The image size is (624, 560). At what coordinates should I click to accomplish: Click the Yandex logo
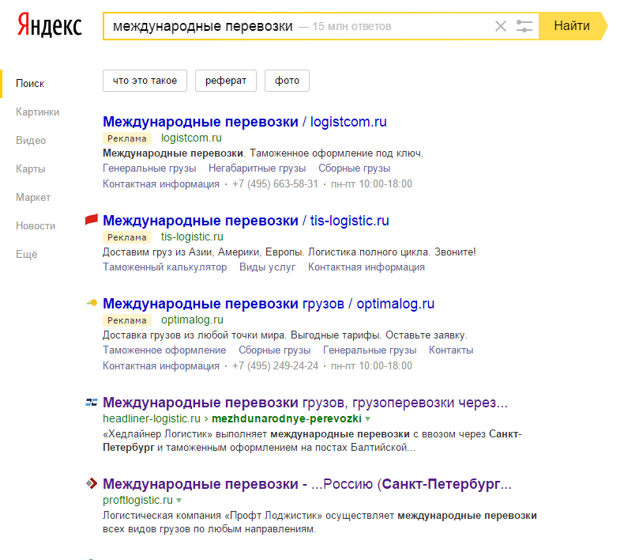click(49, 26)
